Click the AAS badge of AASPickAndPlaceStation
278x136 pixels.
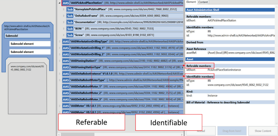66,3
